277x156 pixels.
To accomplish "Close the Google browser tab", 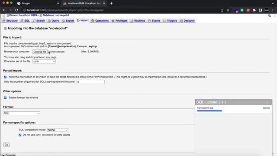I will (58, 3).
